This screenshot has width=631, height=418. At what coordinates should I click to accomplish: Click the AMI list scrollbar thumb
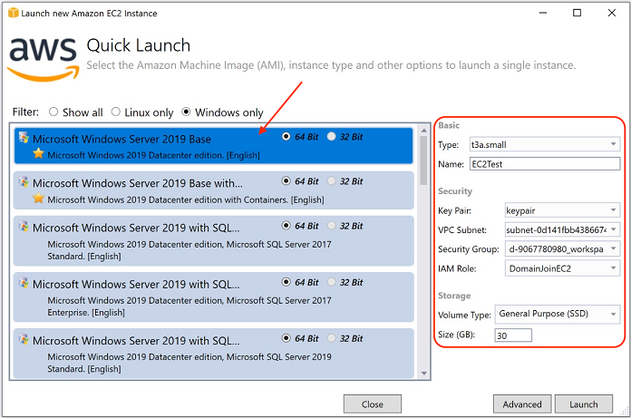[423, 160]
